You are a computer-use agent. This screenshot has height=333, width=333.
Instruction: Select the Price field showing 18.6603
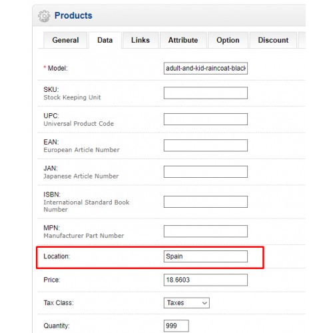click(x=206, y=280)
